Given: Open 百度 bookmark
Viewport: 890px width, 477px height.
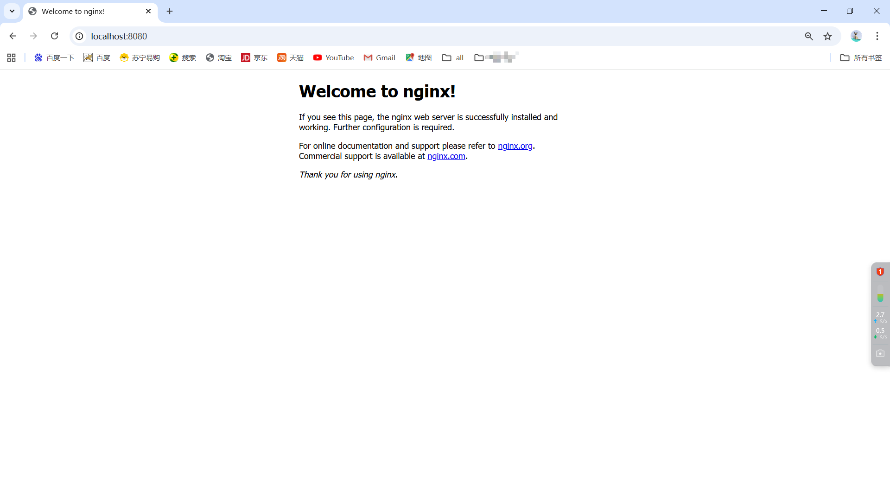Looking at the screenshot, I should pyautogui.click(x=97, y=57).
